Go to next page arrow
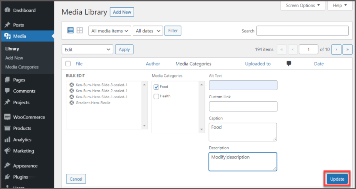Image resolution: width=356 pixels, height=189 pixels. pos(336,49)
